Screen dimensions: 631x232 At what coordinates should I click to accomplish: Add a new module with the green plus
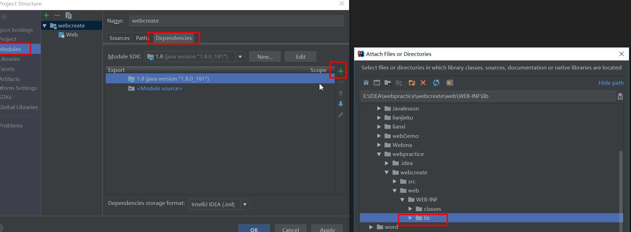pos(46,15)
